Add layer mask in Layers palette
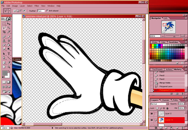This screenshot has height=130, width=188. 161,128
